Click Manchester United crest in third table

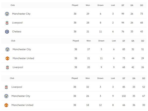tap(6, 105)
